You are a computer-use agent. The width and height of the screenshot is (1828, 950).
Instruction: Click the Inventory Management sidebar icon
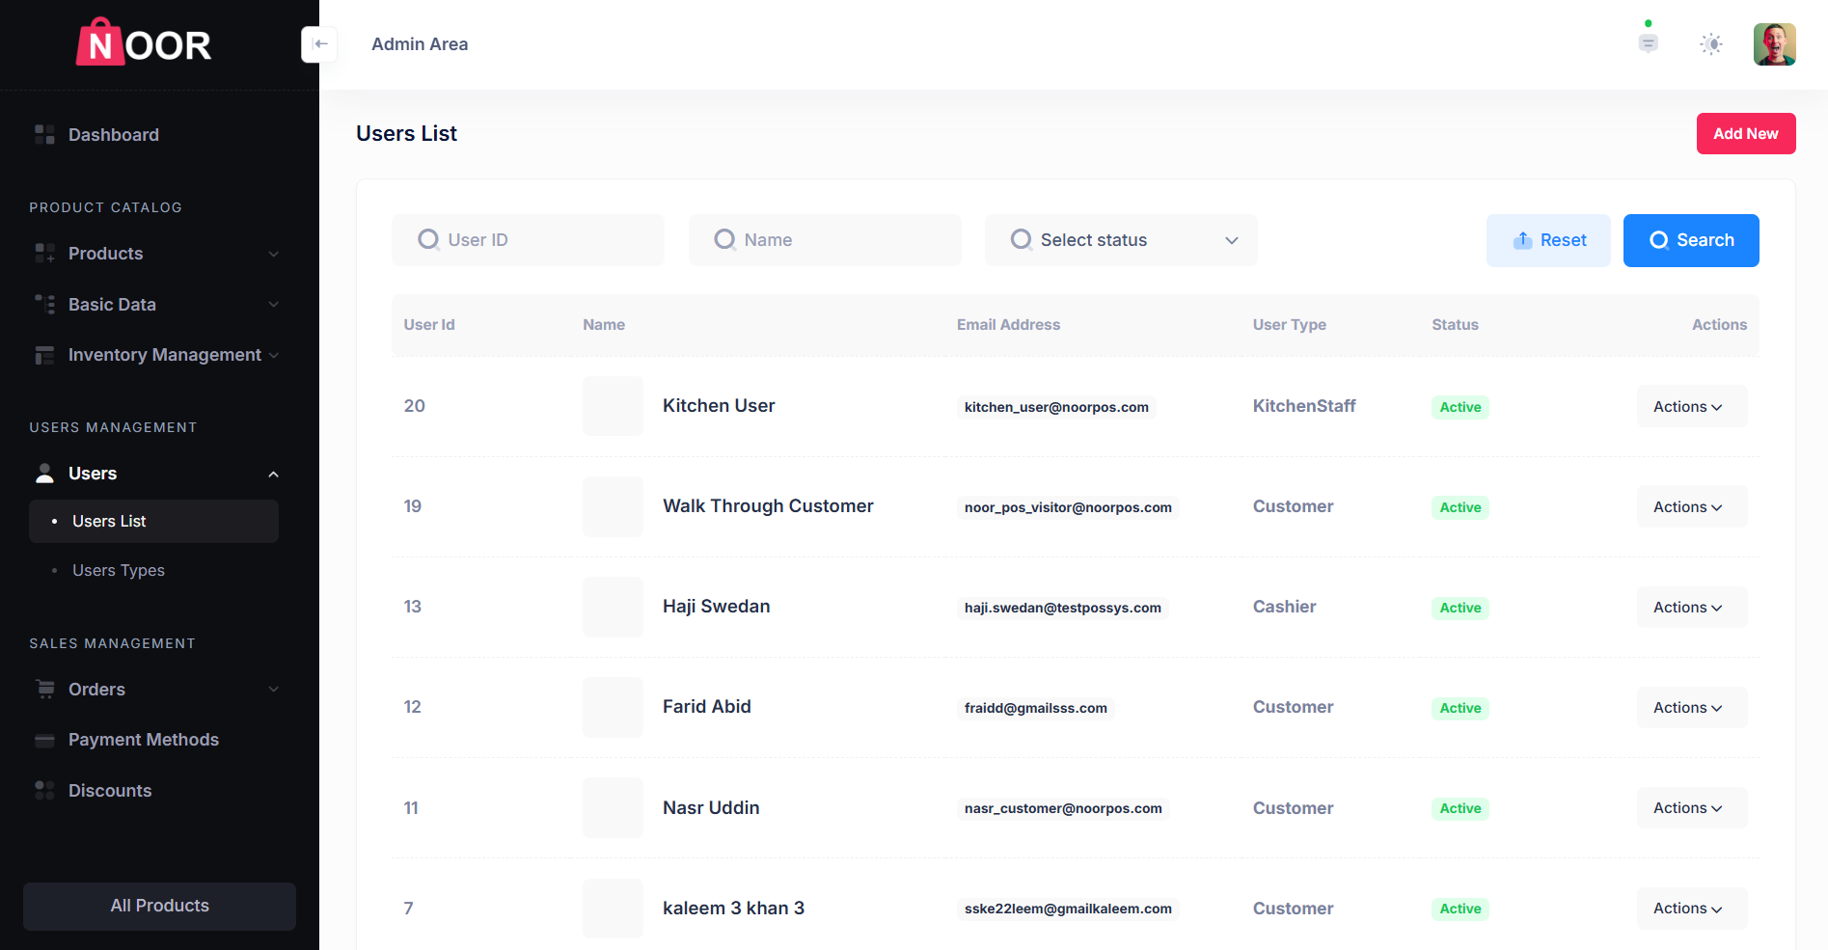44,355
